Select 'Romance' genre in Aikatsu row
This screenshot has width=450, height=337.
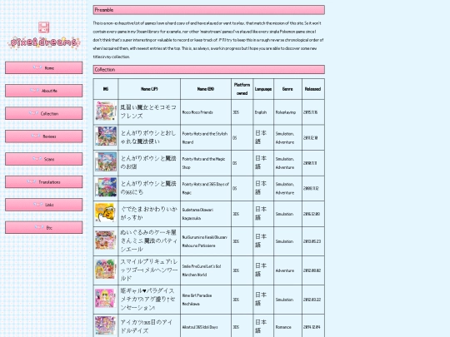[x=283, y=327]
